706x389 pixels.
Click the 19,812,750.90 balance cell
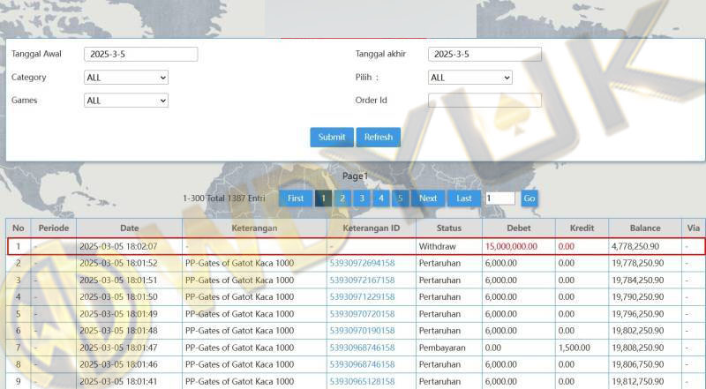pyautogui.click(x=637, y=381)
